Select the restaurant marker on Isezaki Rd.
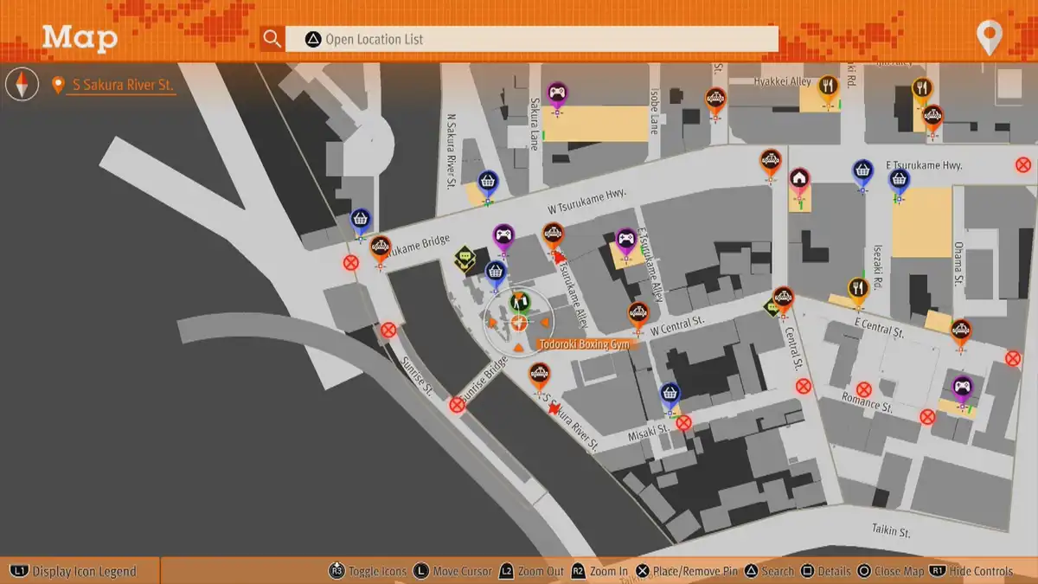The height and width of the screenshot is (584, 1038). (857, 289)
